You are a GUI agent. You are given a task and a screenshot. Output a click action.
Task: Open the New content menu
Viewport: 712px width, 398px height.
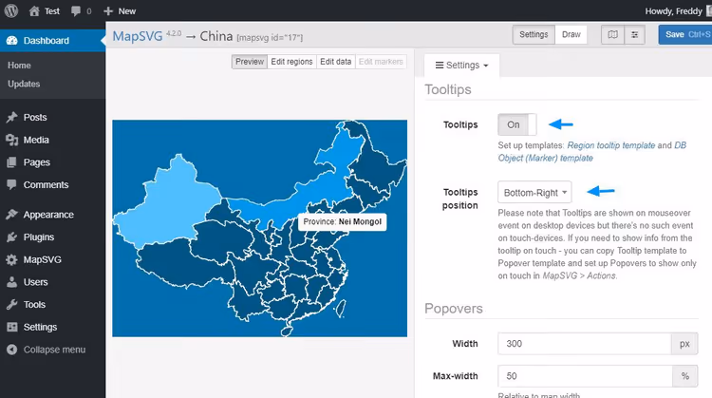click(x=120, y=10)
